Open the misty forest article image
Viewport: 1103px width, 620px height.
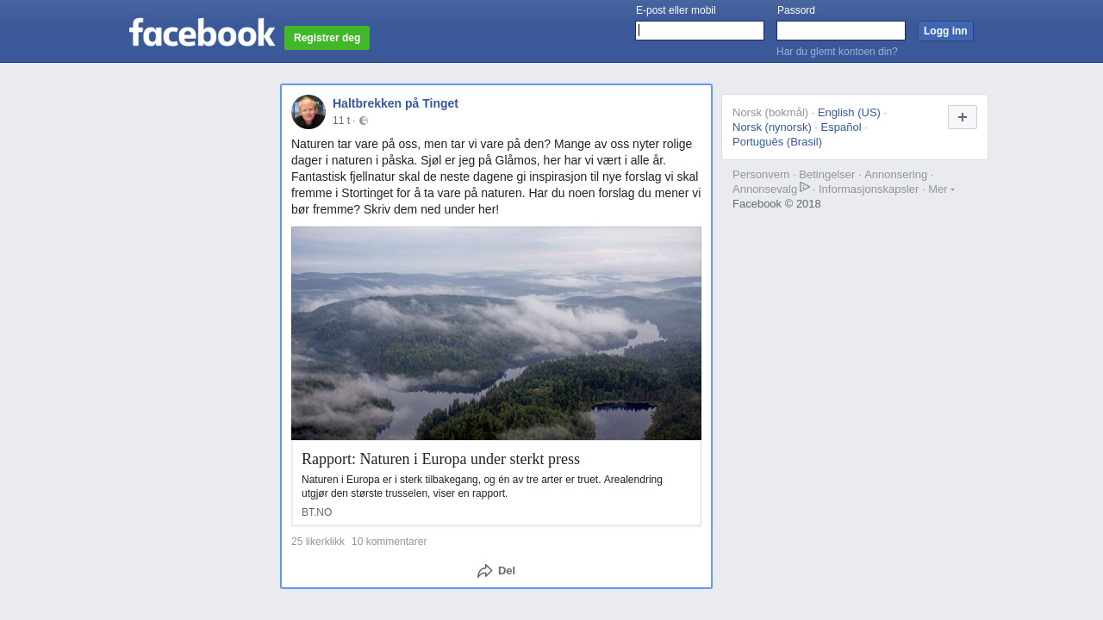(x=496, y=333)
